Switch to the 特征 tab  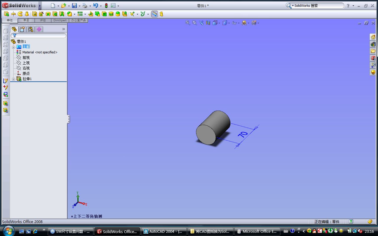[10, 20]
